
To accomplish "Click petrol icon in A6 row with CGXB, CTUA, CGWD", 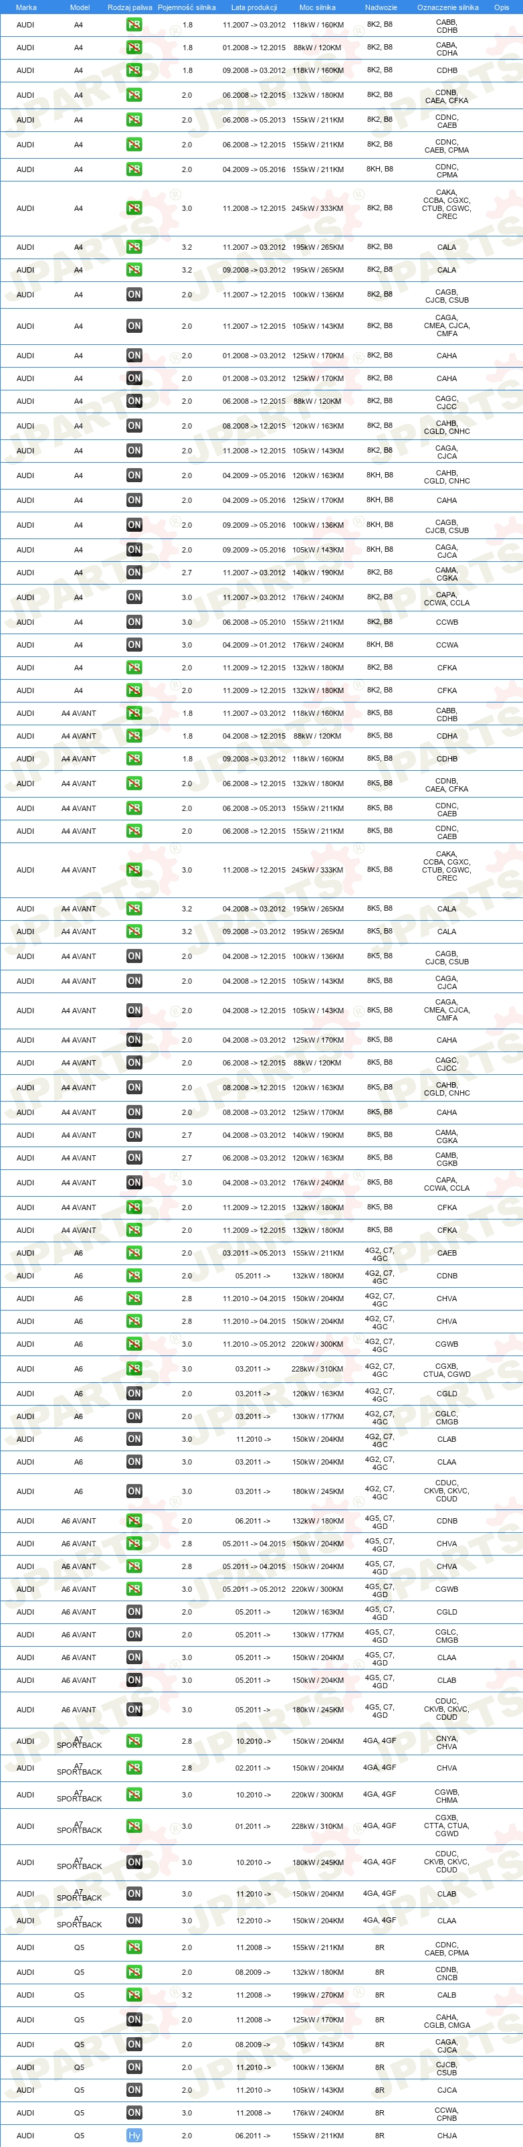I will click(134, 1369).
